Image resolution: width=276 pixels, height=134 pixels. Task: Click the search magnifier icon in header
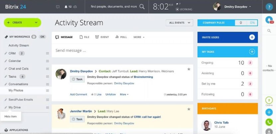click(142, 7)
